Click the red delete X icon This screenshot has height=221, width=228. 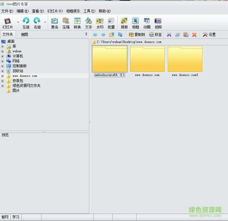(x=194, y=35)
